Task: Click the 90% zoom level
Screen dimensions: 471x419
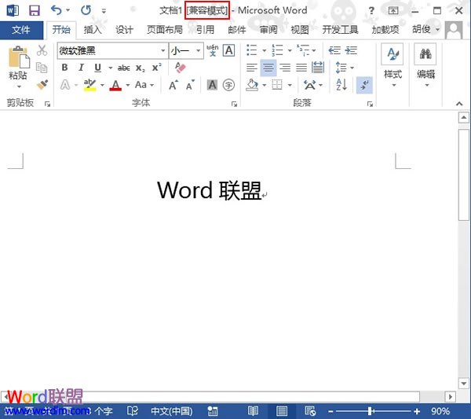Action: click(440, 411)
